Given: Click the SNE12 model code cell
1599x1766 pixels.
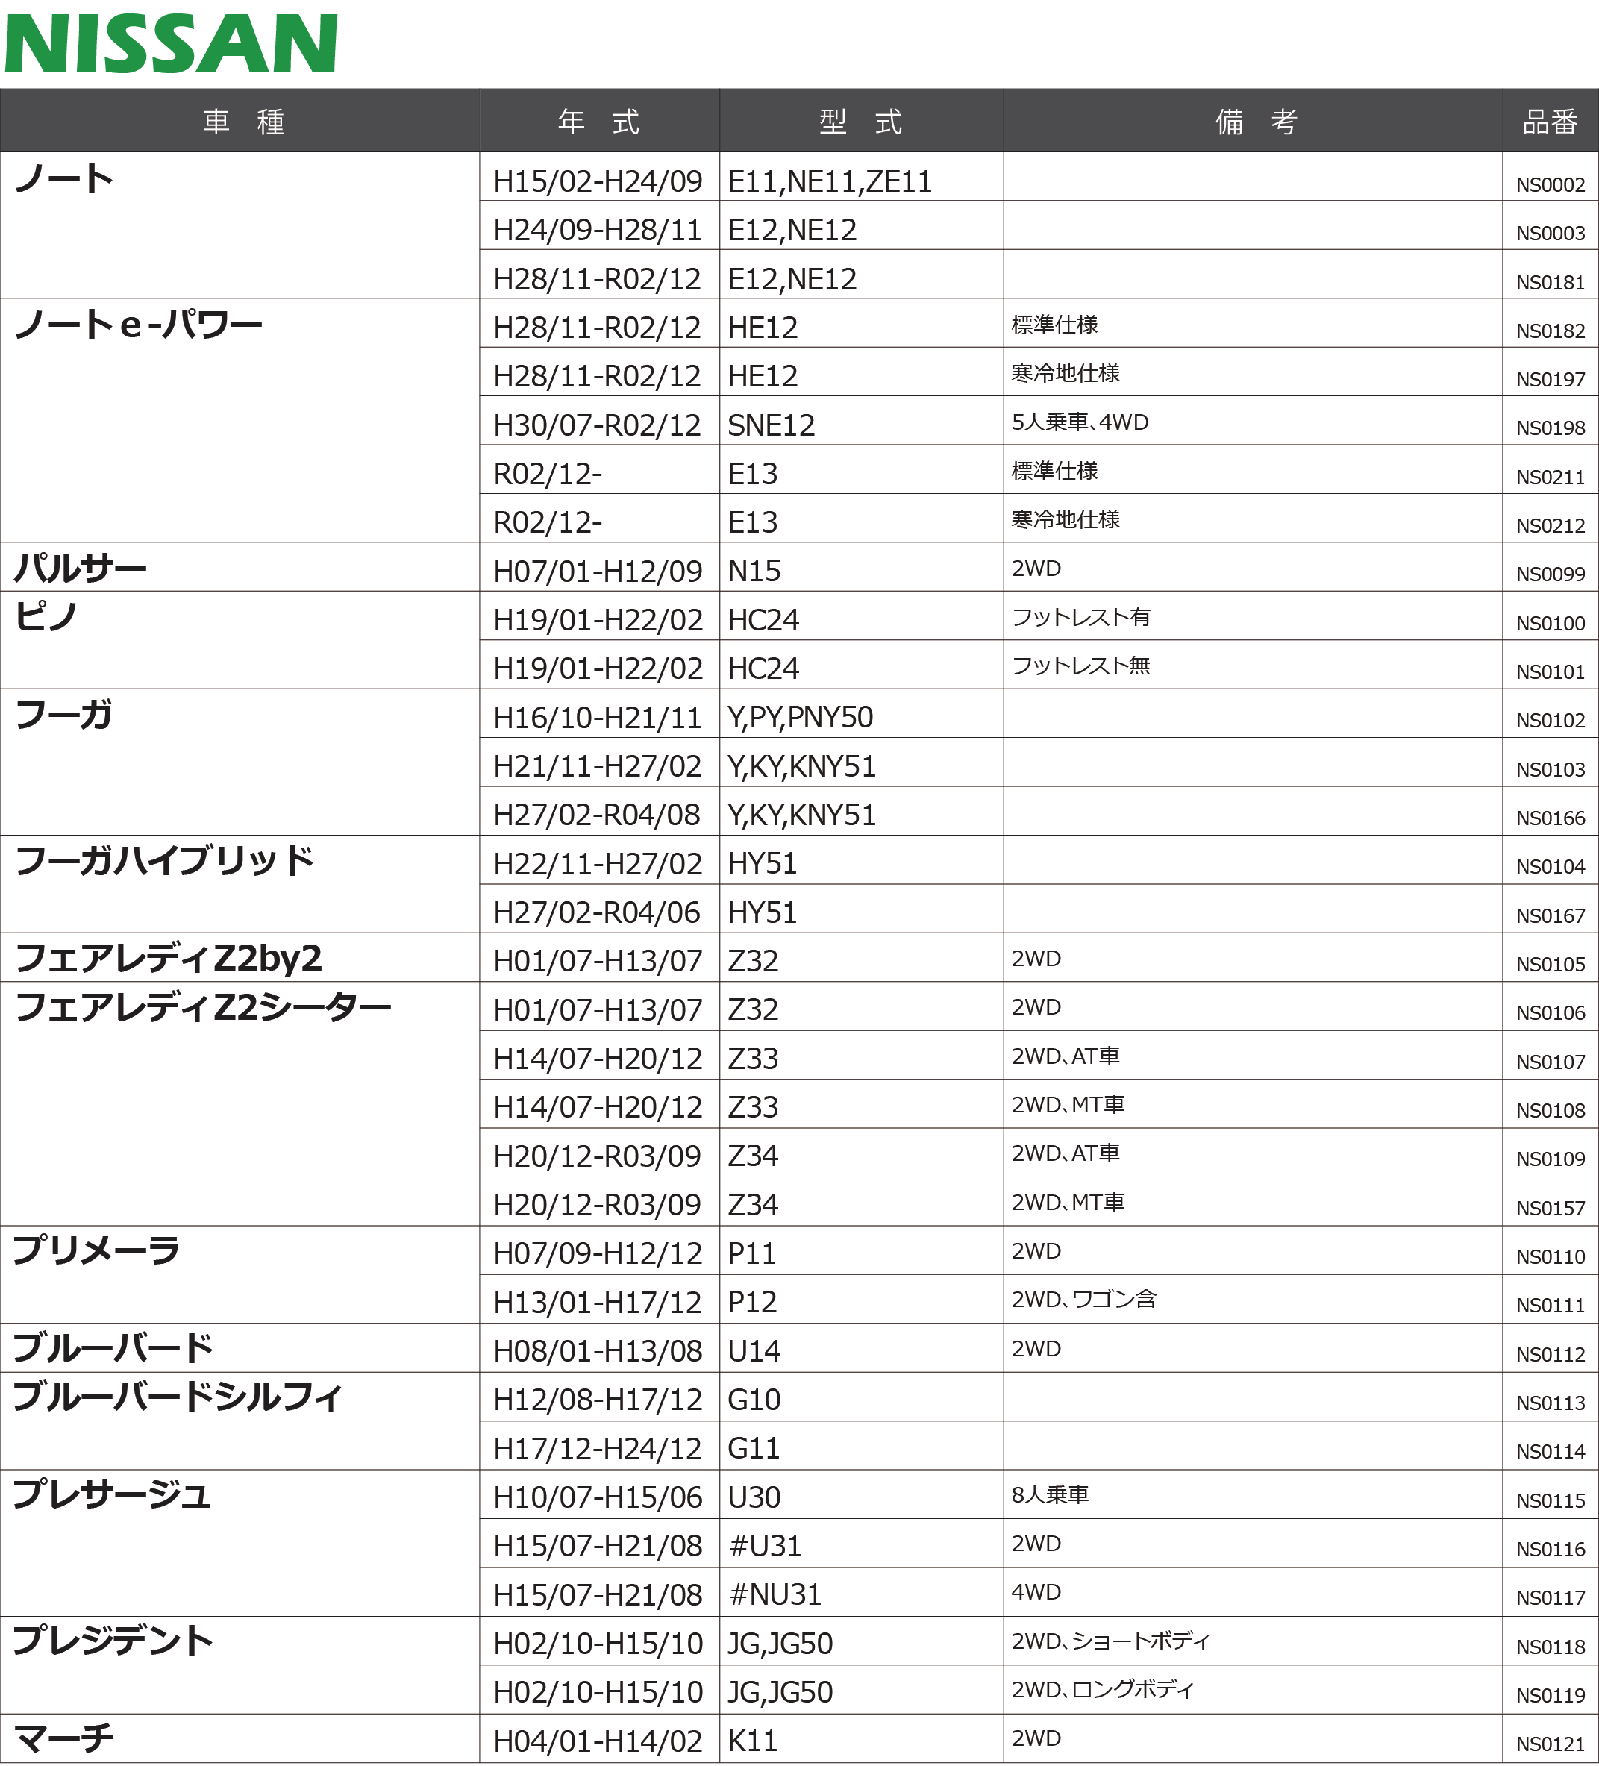Looking at the screenshot, I should pyautogui.click(x=771, y=426).
